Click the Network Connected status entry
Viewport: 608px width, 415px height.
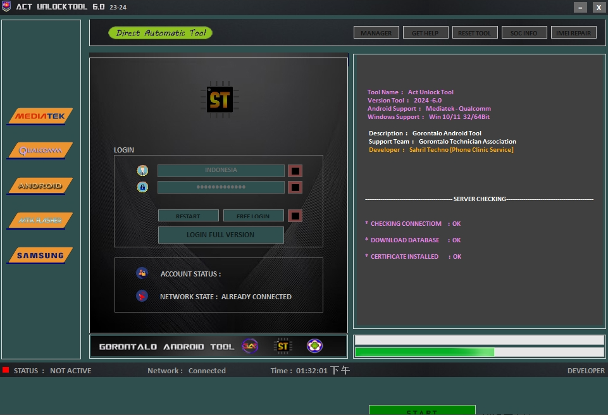coord(187,370)
